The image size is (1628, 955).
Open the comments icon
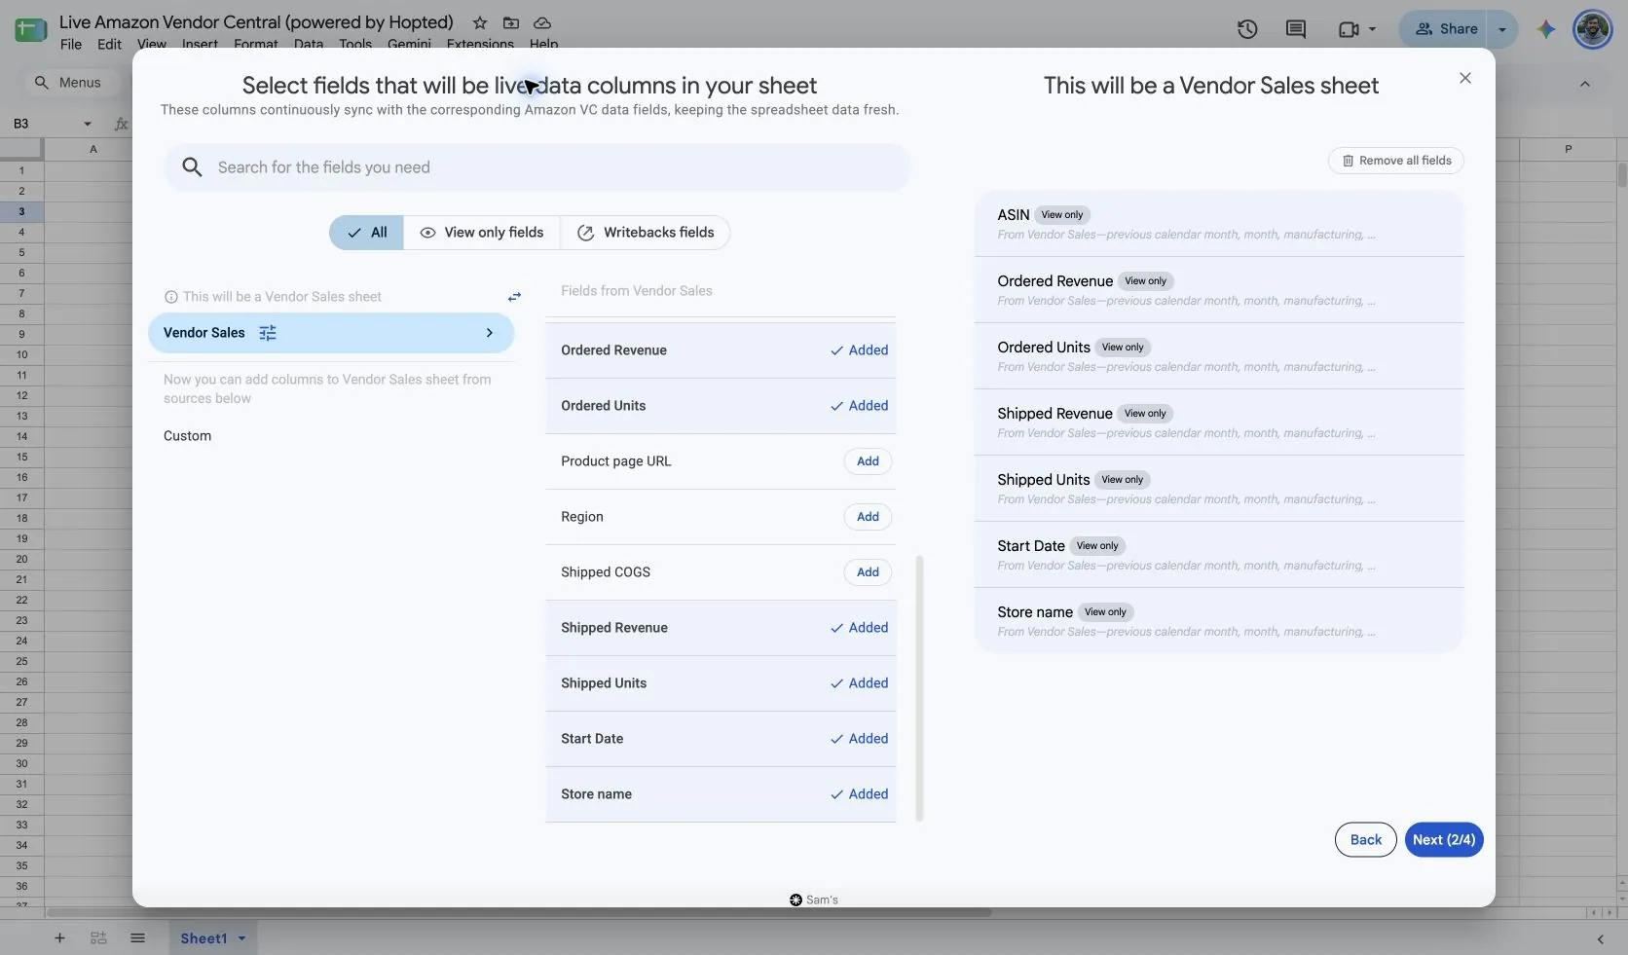tap(1296, 29)
